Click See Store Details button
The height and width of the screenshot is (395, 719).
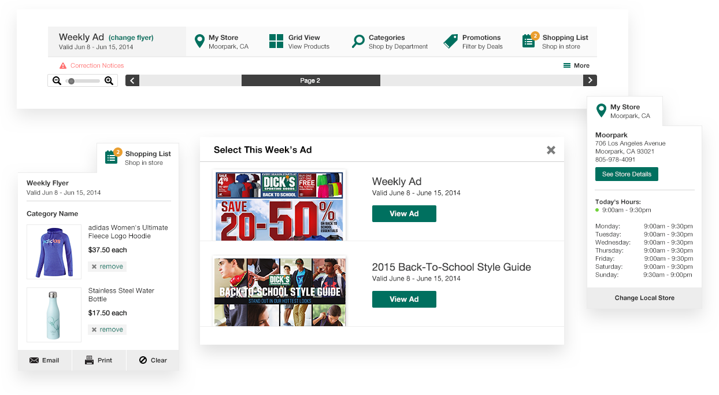(x=627, y=175)
